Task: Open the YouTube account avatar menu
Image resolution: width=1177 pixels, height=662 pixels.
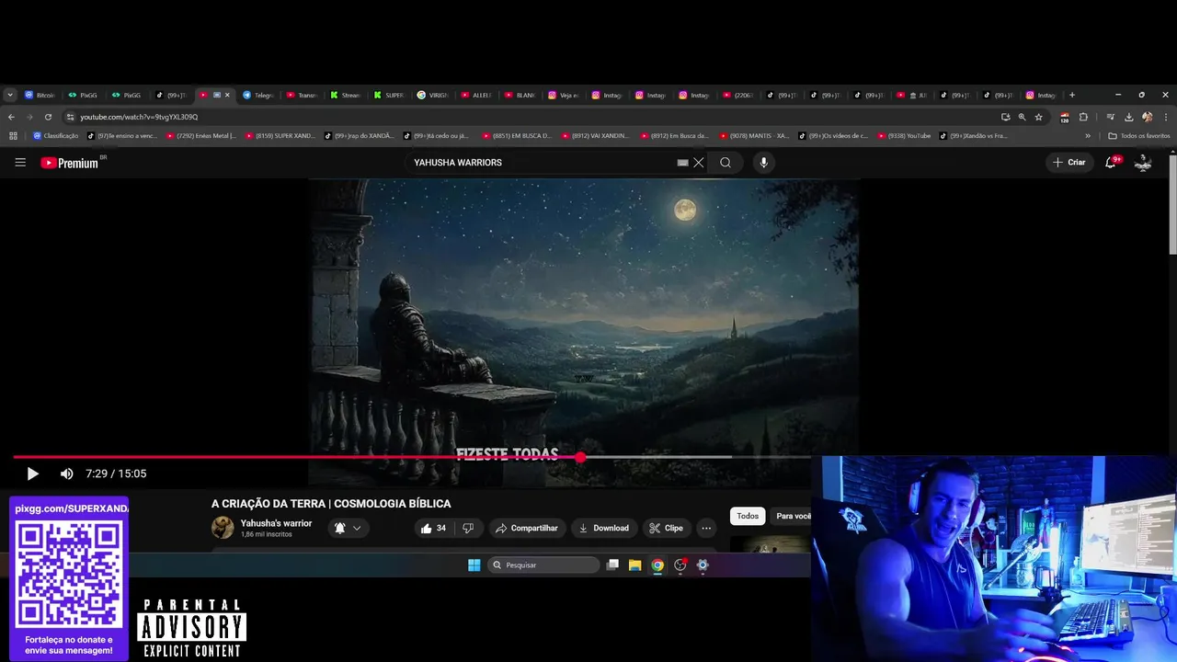Action: 1143,163
